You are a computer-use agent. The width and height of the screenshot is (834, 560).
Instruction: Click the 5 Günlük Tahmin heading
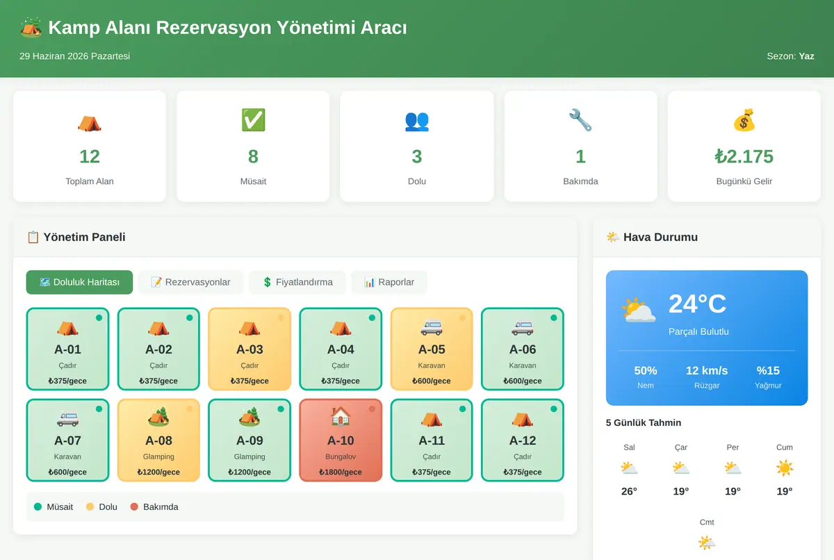[x=644, y=422]
